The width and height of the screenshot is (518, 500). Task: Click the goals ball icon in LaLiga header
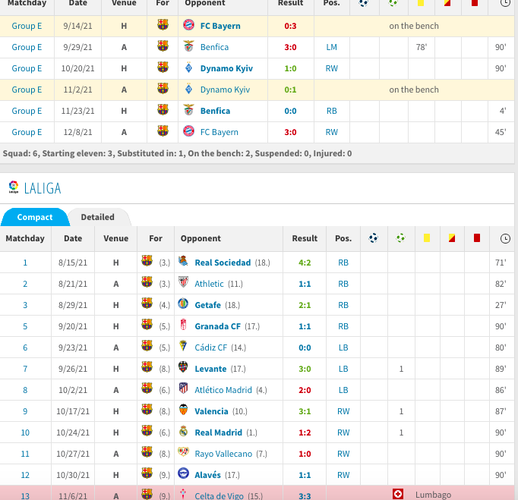[x=373, y=238]
